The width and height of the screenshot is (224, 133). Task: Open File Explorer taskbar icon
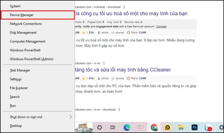[x=181, y=127]
